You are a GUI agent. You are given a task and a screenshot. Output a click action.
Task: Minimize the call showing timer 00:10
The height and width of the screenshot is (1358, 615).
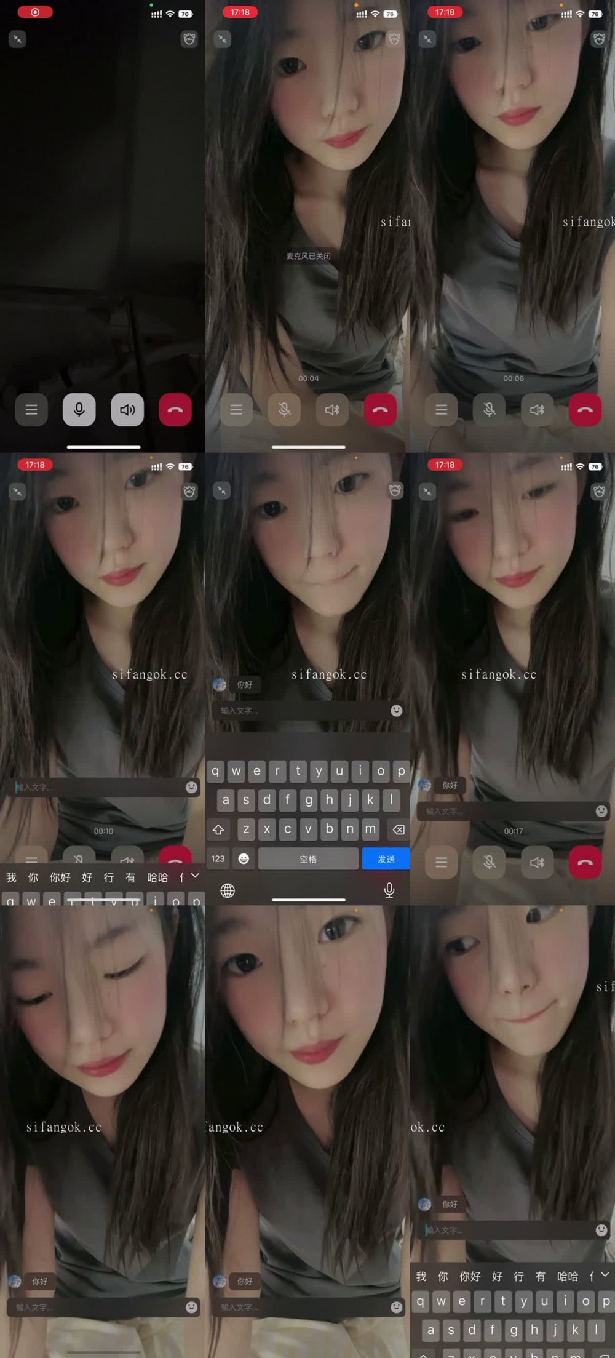pos(17,491)
